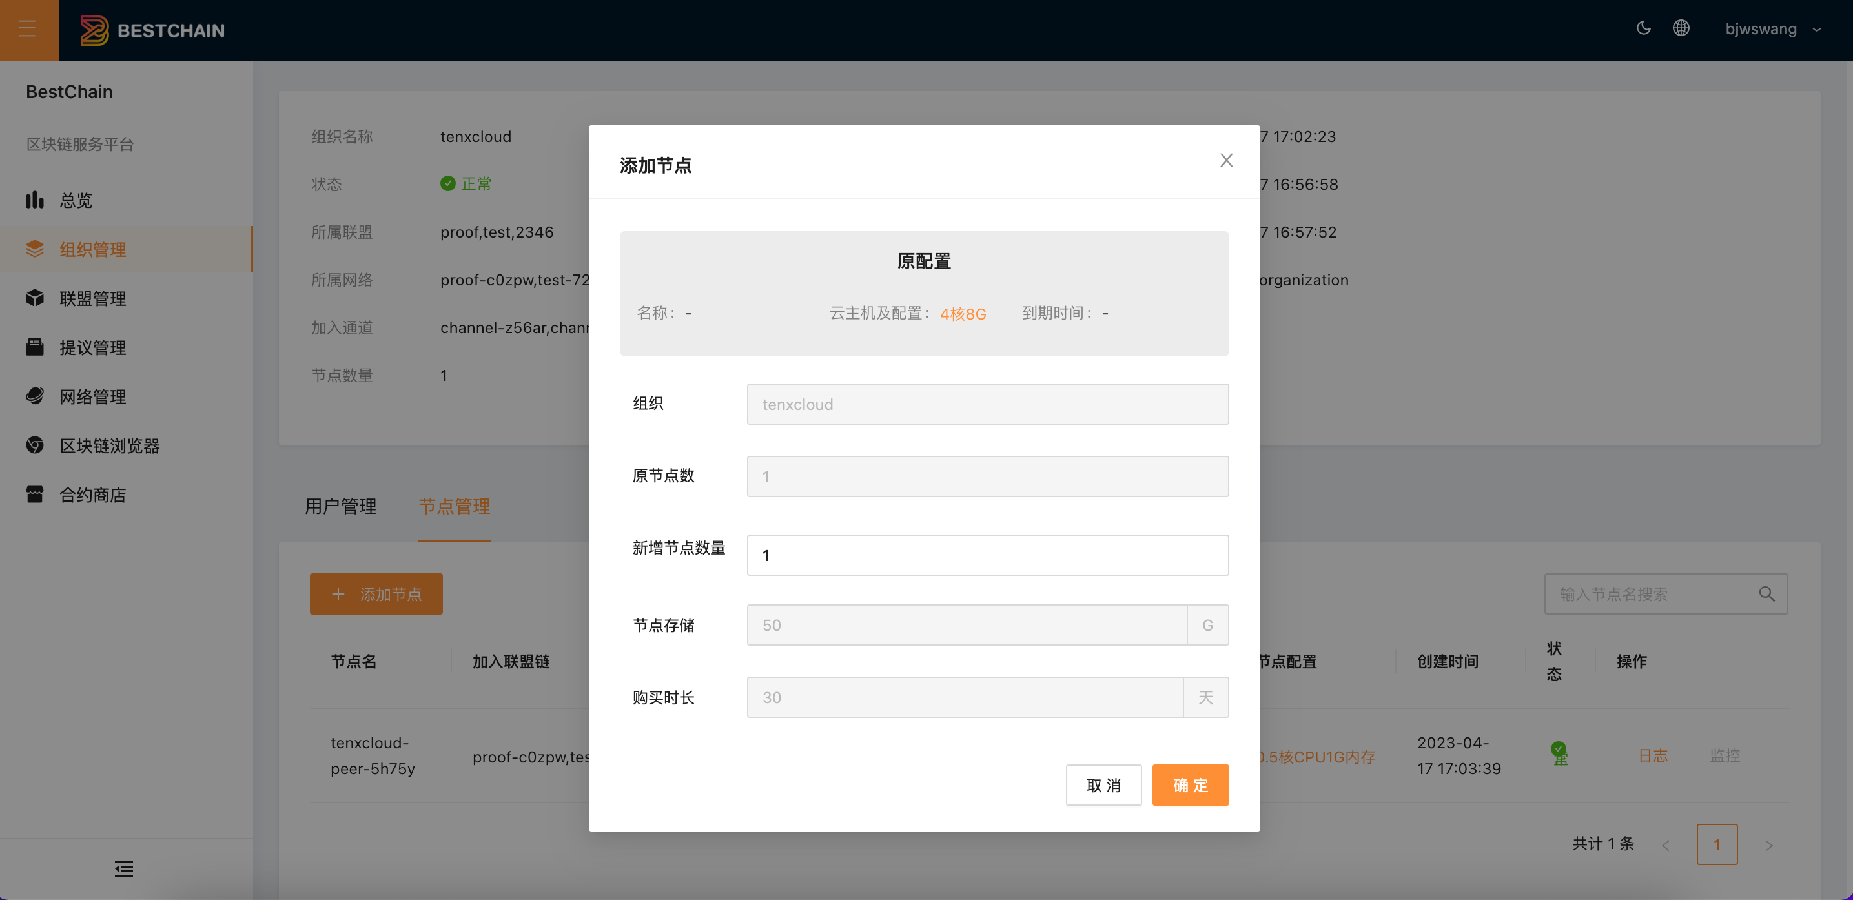The width and height of the screenshot is (1853, 900).
Task: Open 监控 link for tenxcloud-peer-5h75y
Action: (1725, 756)
